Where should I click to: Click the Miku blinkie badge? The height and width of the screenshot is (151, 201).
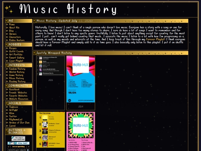(x=19, y=143)
